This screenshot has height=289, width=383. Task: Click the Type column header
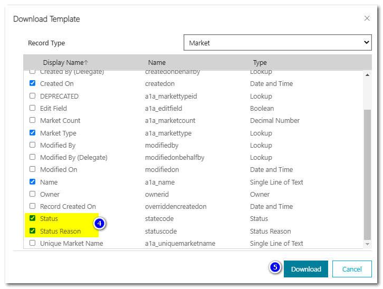pos(260,63)
